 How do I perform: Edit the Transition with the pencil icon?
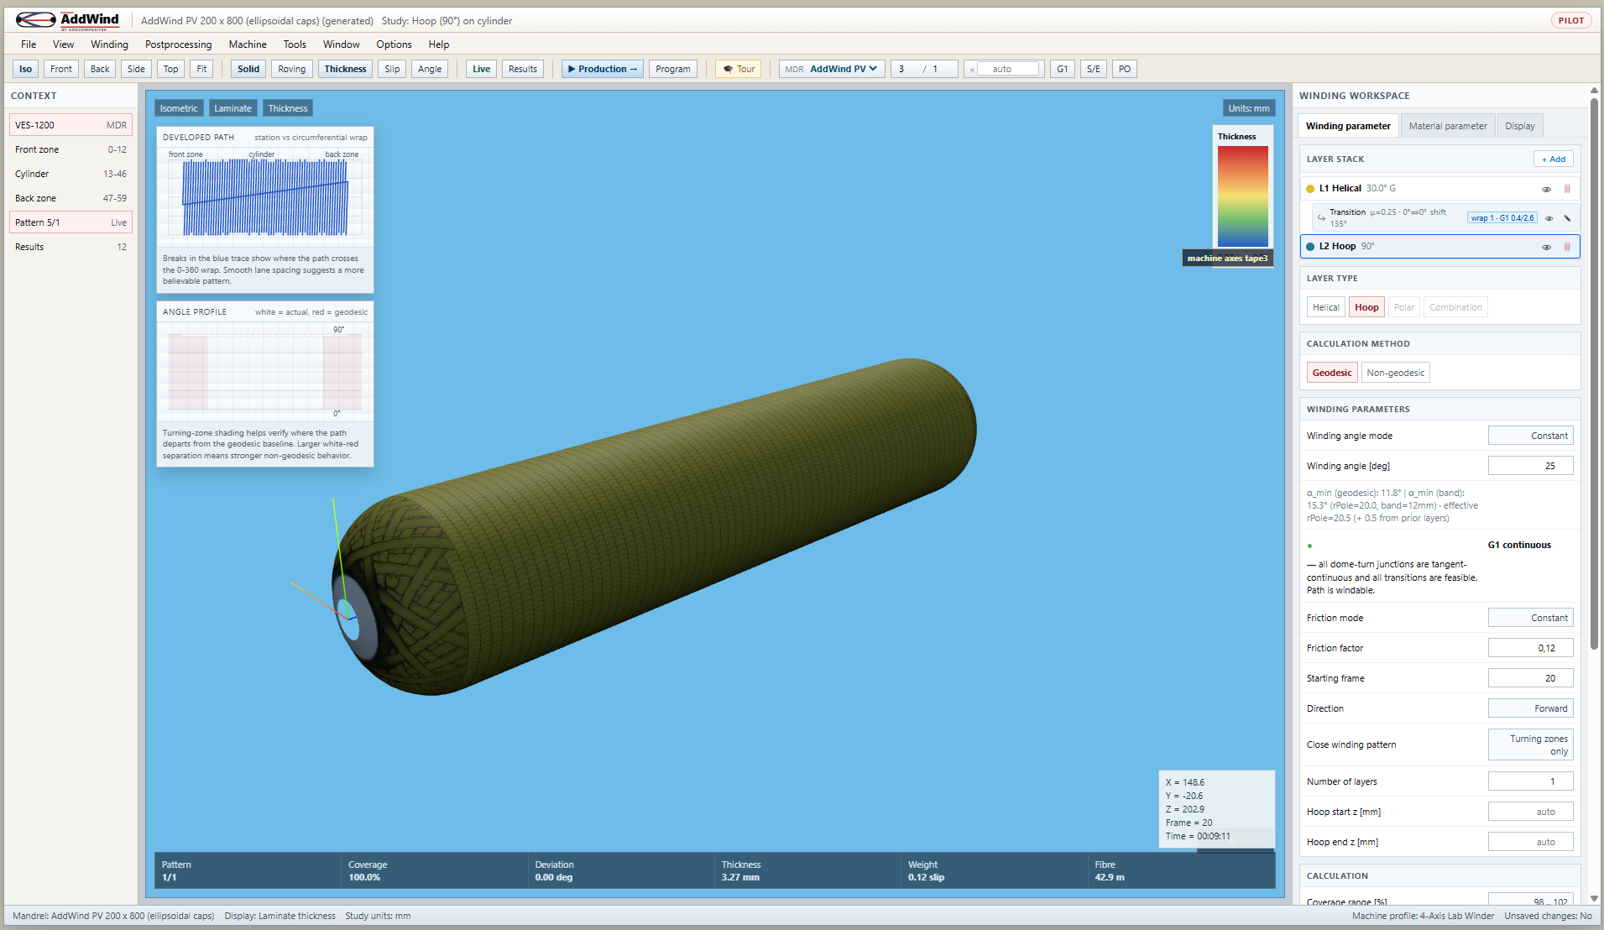(1567, 218)
